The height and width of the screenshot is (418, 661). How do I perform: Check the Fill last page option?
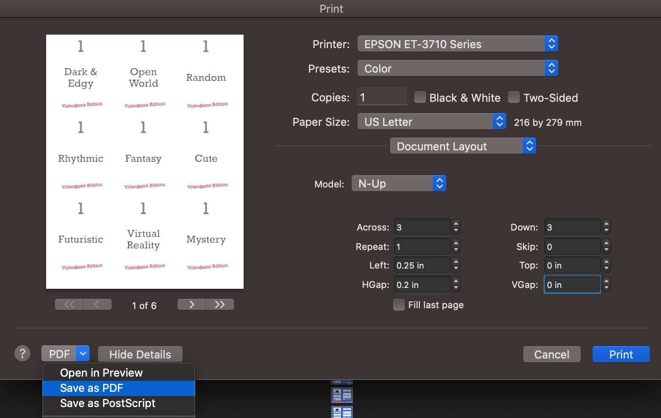[x=399, y=304]
